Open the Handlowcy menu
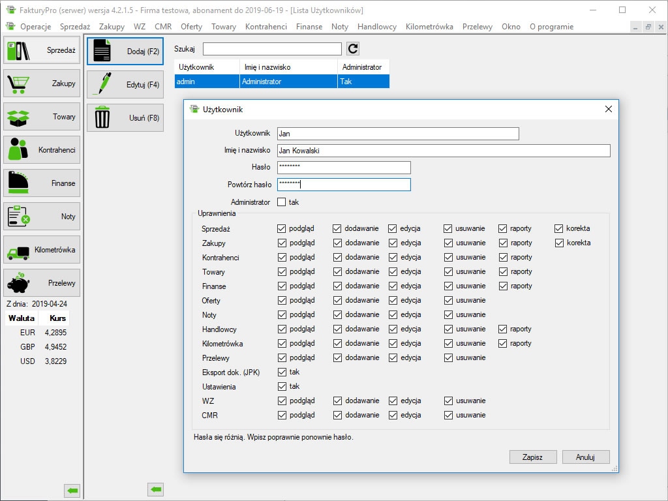This screenshot has height=501, width=668. 376,27
